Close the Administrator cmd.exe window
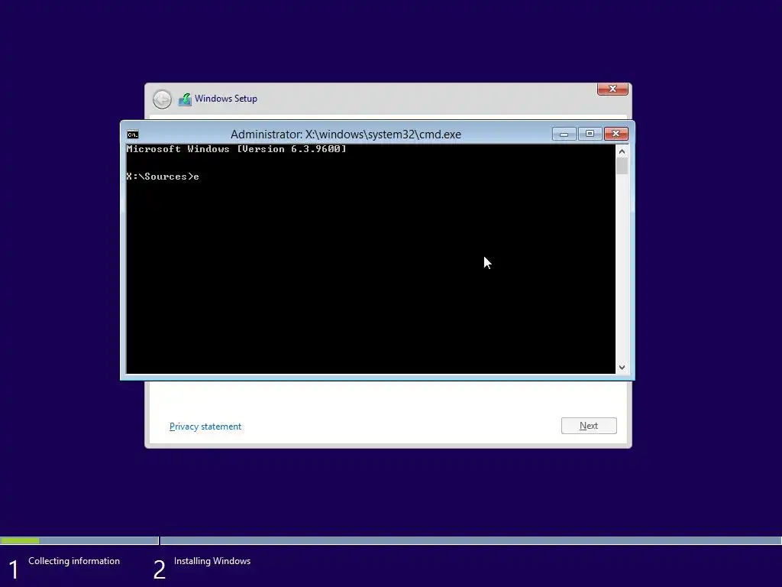Viewport: 782px width, 587px height. 616,134
